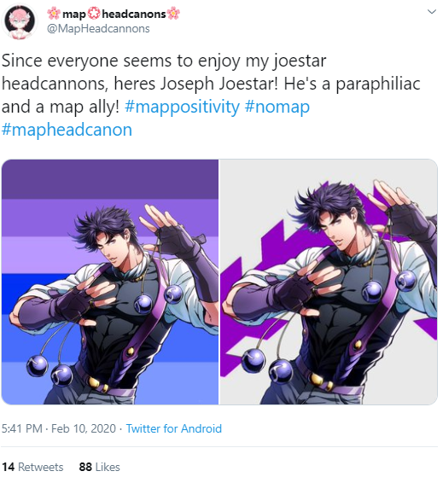This screenshot has height=477, width=443.
Task: Enlarge the left image with striped flag background
Action: pyautogui.click(x=110, y=282)
